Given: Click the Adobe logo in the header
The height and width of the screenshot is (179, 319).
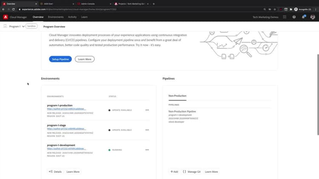Looking at the screenshot, I should (6, 17).
